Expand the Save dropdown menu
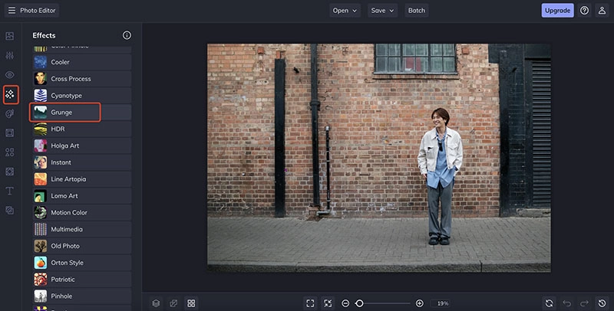The image size is (614, 311). pos(382,11)
